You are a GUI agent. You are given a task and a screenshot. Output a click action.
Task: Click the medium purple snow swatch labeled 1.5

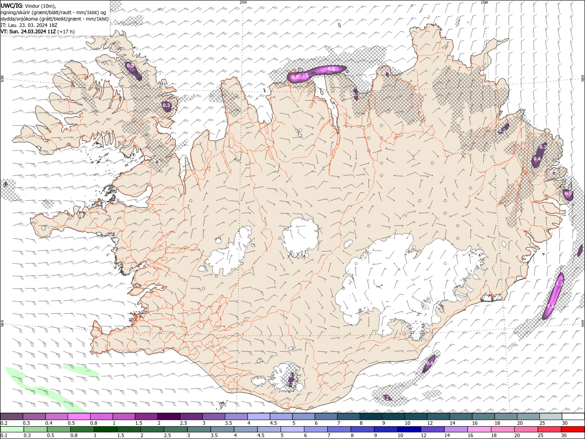click(x=146, y=417)
